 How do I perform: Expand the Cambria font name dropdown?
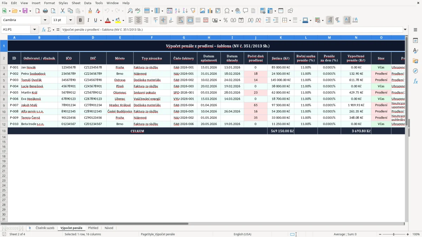(x=45, y=20)
